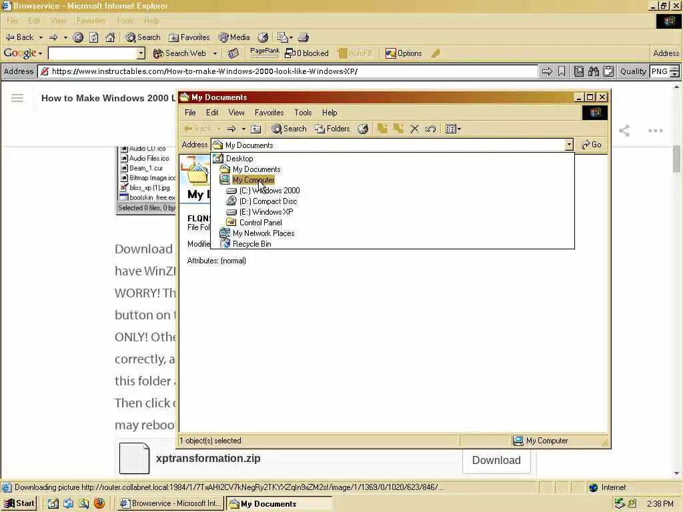Click the Google toolbar Search Web button

pyautogui.click(x=179, y=53)
